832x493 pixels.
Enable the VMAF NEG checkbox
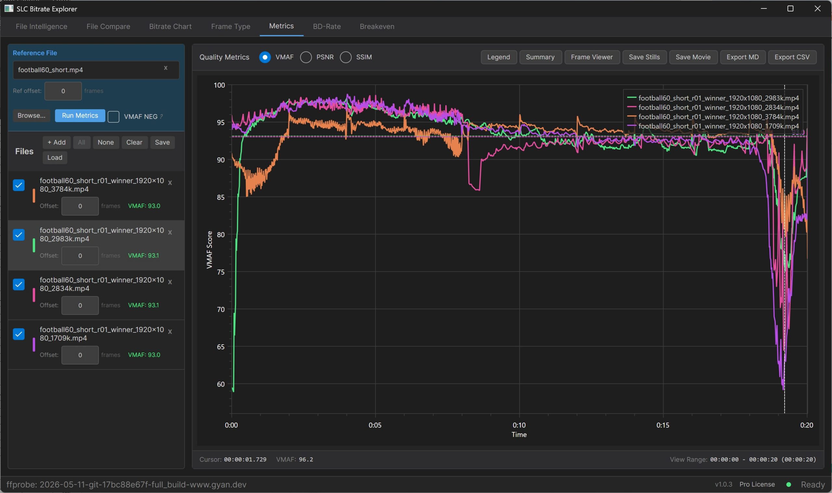click(113, 117)
